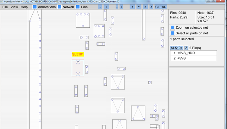The image size is (227, 129).
Task: Click the right arrow > toolbar button
Action: coord(145,7)
